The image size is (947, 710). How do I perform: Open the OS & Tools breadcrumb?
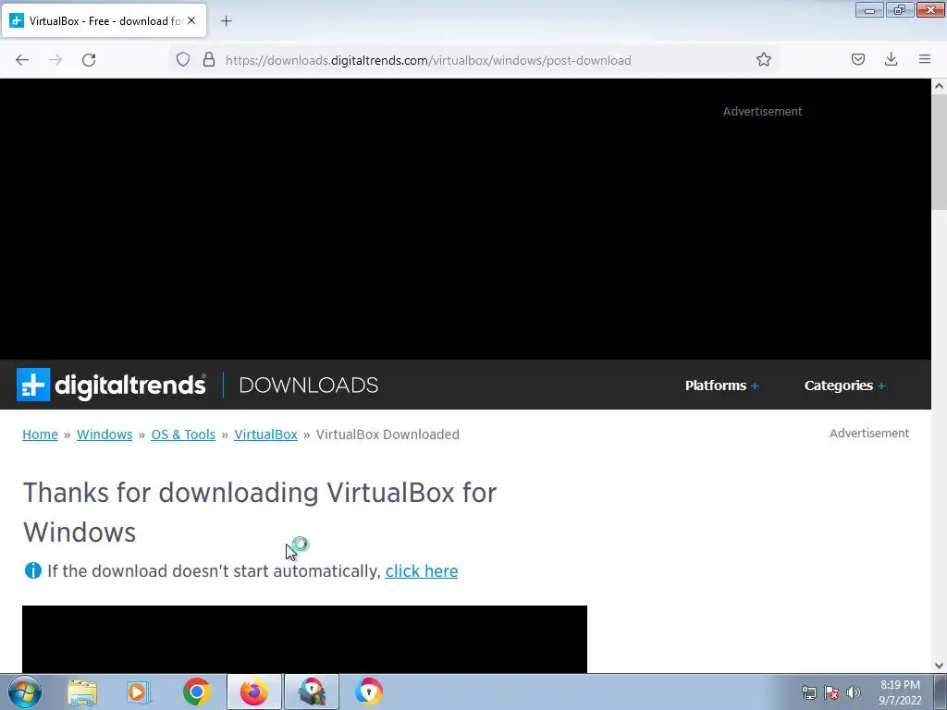(x=183, y=435)
